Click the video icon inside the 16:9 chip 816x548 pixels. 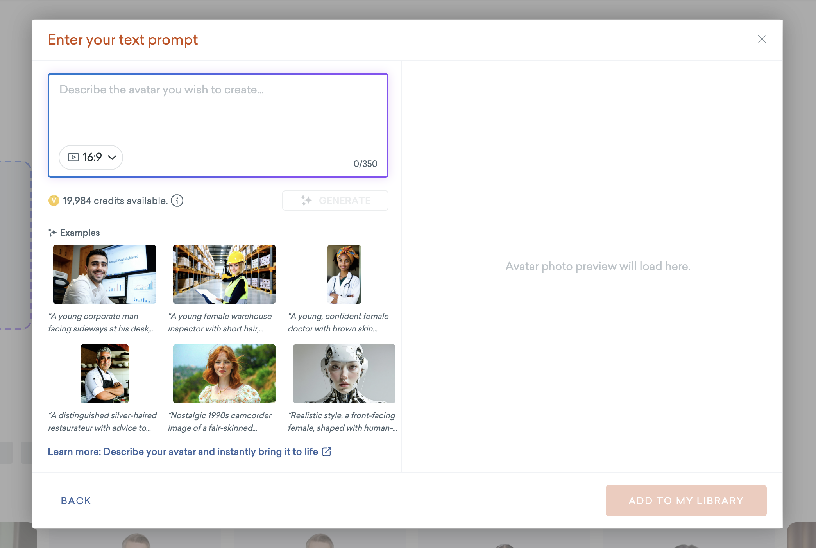point(73,157)
